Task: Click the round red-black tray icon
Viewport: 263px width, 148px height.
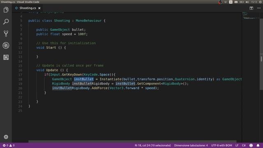Action: [x=220, y=2]
